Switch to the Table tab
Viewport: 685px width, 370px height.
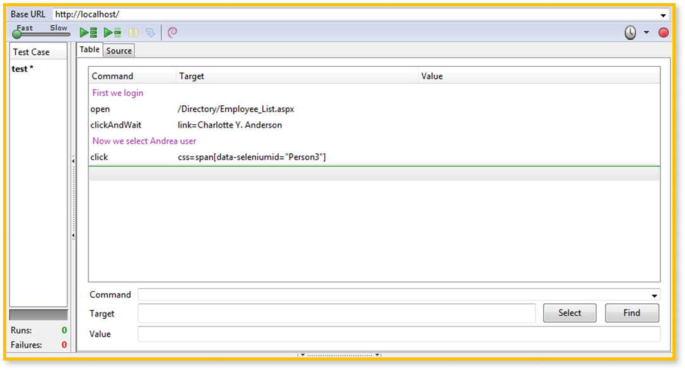coord(89,50)
